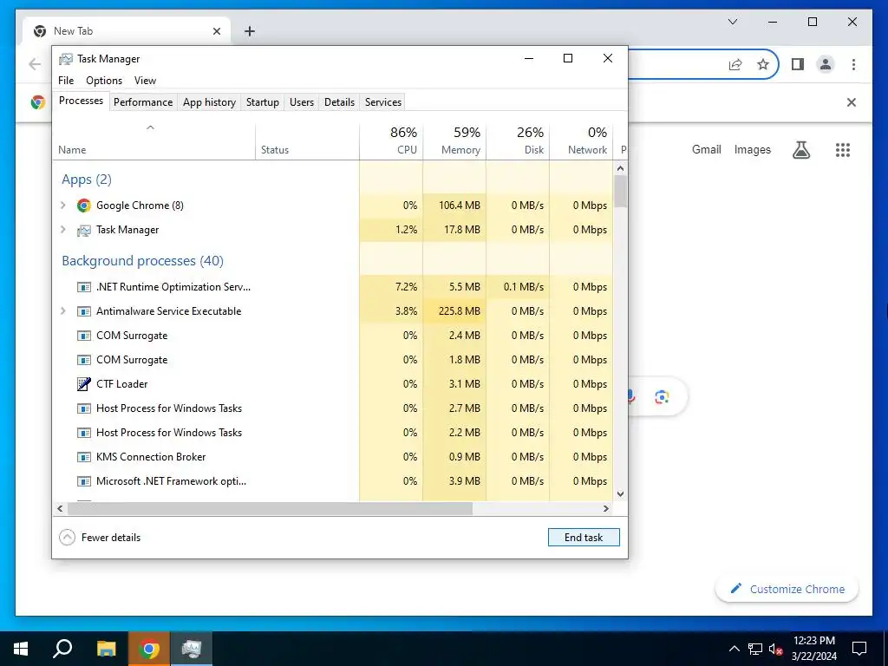Click the Google Lens search icon
The width and height of the screenshot is (888, 666).
click(662, 397)
